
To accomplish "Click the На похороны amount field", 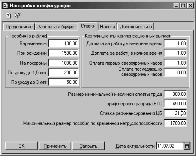I will click(63, 63).
